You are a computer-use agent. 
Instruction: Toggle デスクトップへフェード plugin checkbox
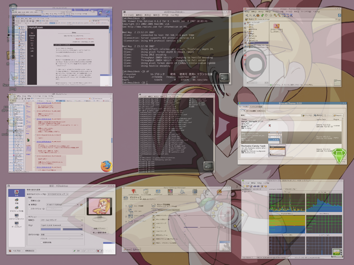126,217
